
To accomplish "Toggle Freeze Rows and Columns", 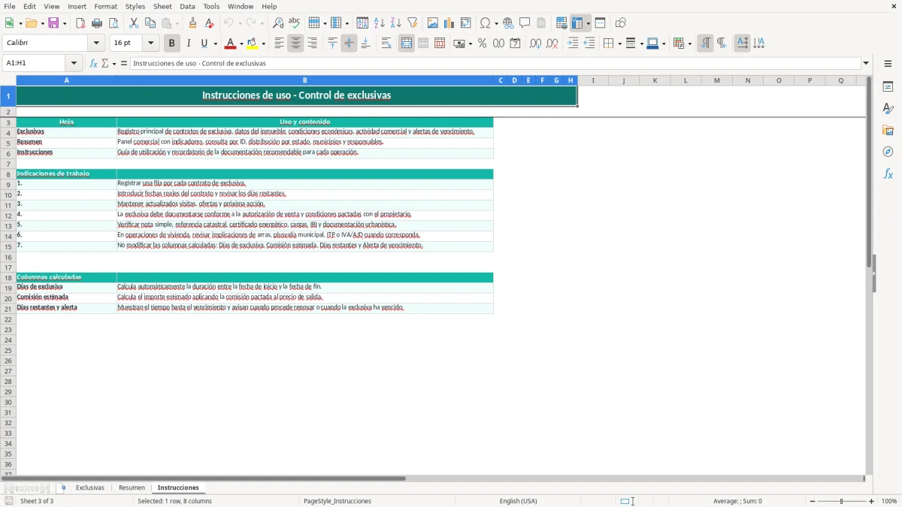I will click(x=578, y=23).
